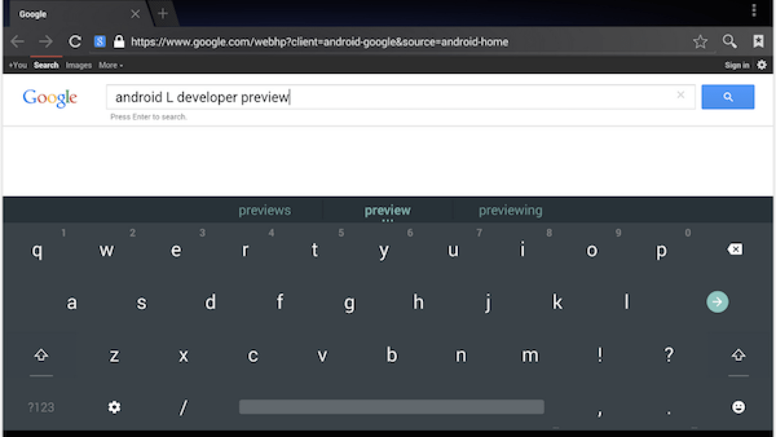Toggle uppercase with the right Shift key

tap(738, 355)
